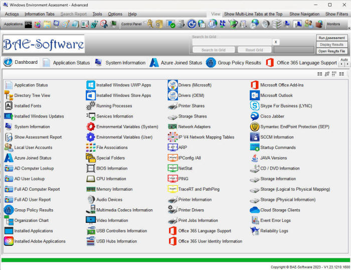Image resolution: width=351 pixels, height=270 pixels.
Task: Open BIOS Information chip icon
Action: [91, 168]
